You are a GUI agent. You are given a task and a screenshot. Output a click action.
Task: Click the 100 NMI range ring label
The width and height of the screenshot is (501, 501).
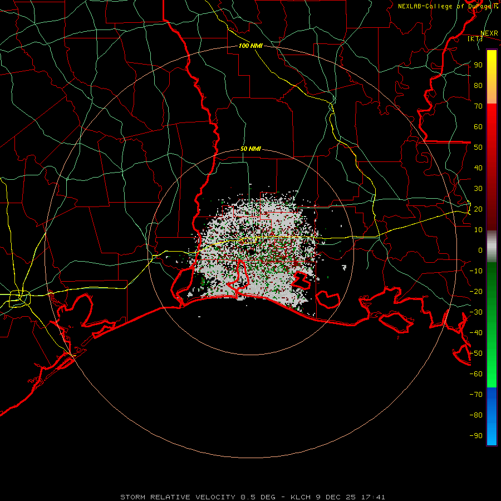click(x=250, y=46)
